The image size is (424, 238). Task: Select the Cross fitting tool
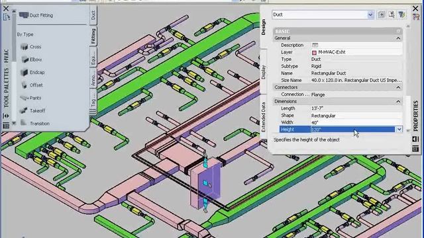[x=31, y=47]
